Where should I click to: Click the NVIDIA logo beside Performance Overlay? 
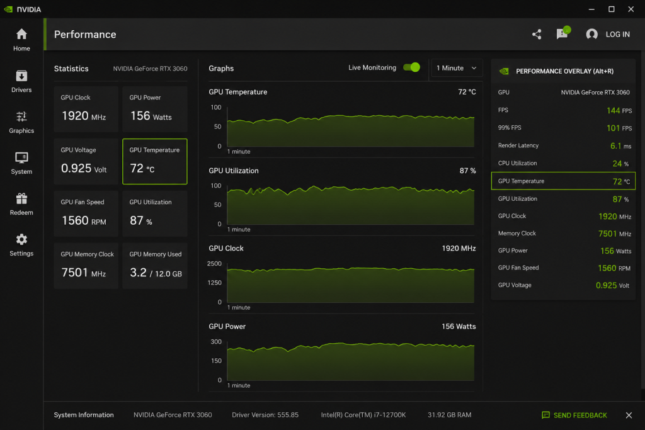point(504,71)
